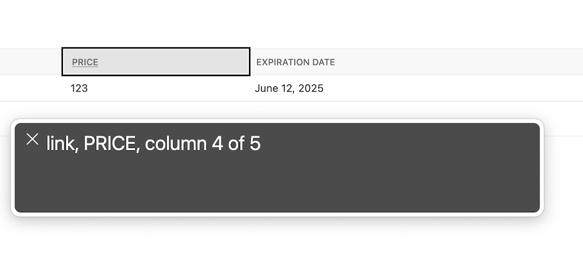
Task: Click header area left of PRICE column
Action: 30,62
